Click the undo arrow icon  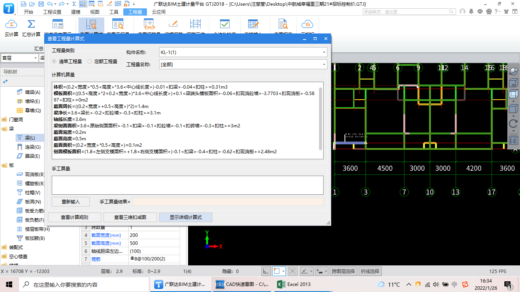click(50, 4)
